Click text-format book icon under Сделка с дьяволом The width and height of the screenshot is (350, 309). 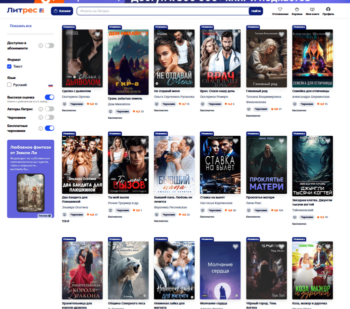[x=64, y=104]
